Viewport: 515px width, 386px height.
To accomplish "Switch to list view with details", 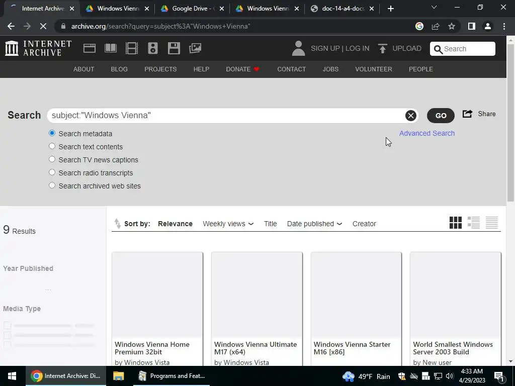I will pyautogui.click(x=474, y=223).
